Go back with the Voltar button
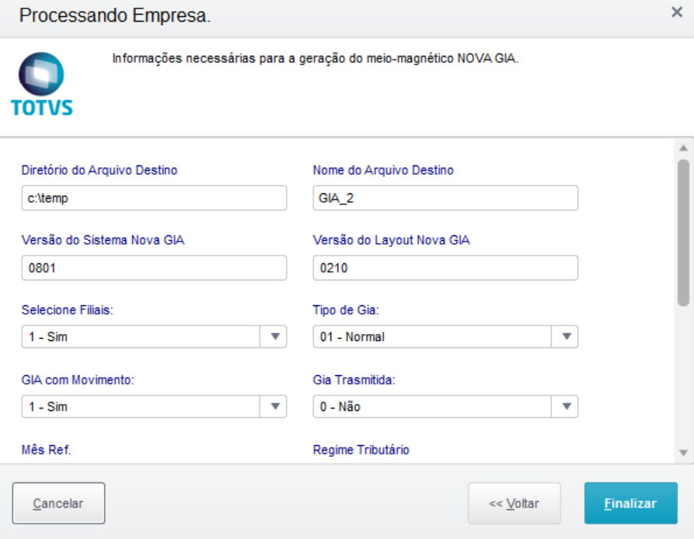Image resolution: width=694 pixels, height=539 pixels. coord(514,503)
